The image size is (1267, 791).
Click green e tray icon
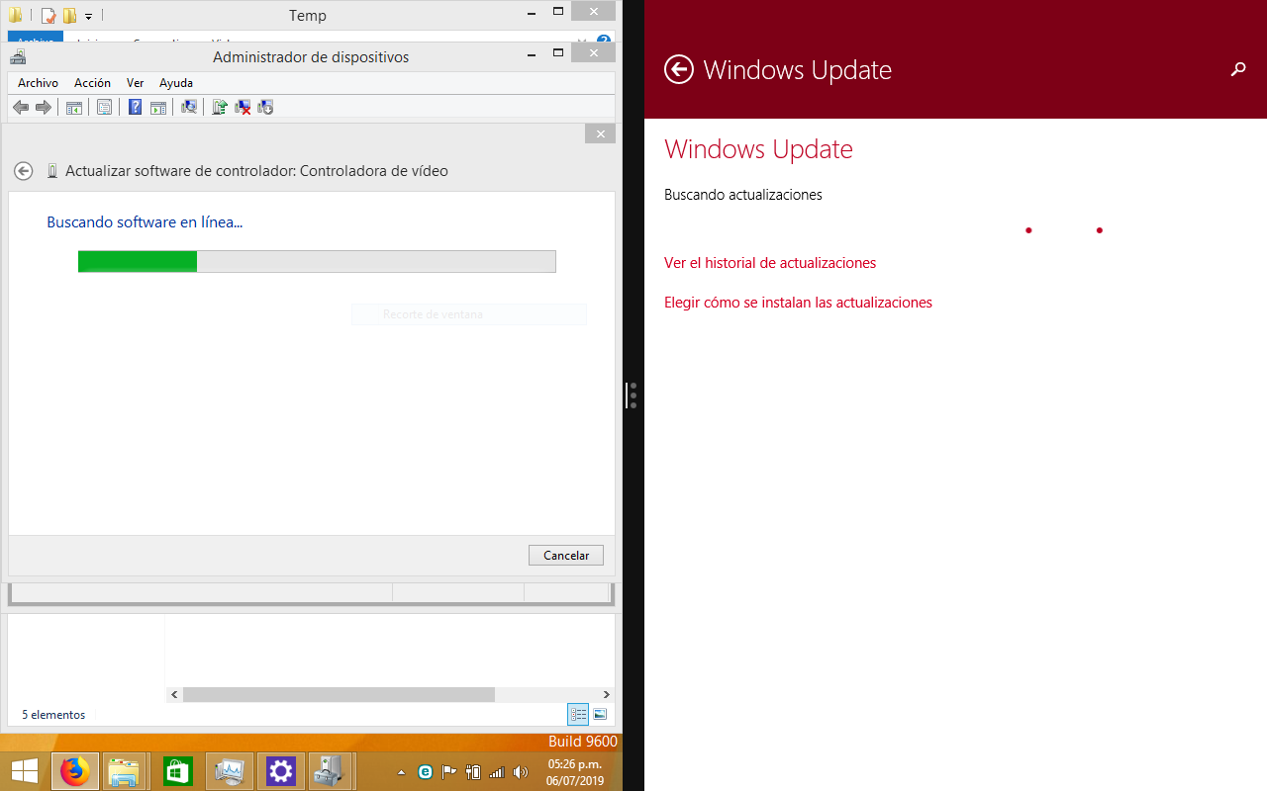[426, 772]
